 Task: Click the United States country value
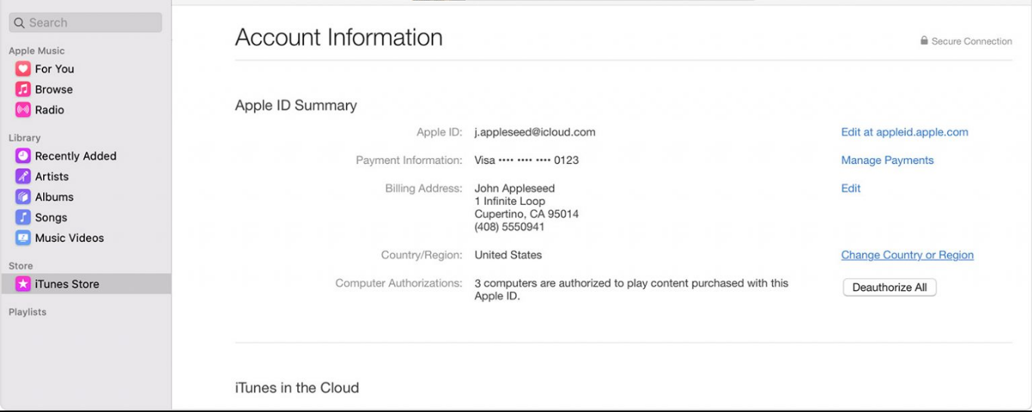click(x=508, y=256)
